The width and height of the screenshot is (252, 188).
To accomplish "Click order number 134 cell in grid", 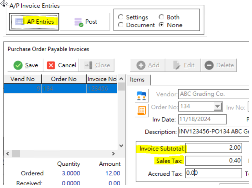I will (x=64, y=88).
